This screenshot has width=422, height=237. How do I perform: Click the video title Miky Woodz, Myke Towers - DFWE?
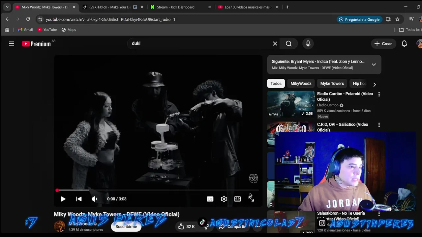point(117,214)
